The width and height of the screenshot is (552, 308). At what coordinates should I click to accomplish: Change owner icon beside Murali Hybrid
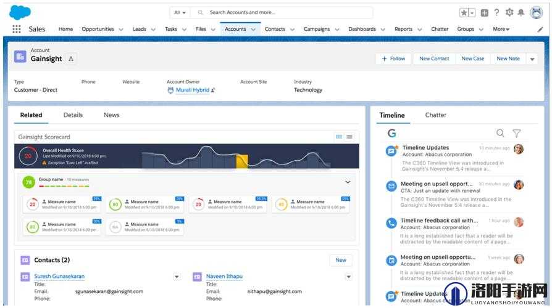tap(213, 91)
